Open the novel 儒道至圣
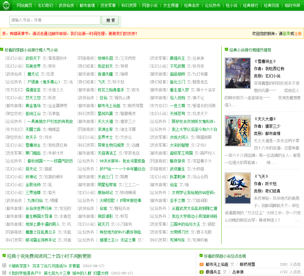This screenshot has width=304, height=276. point(33,90)
